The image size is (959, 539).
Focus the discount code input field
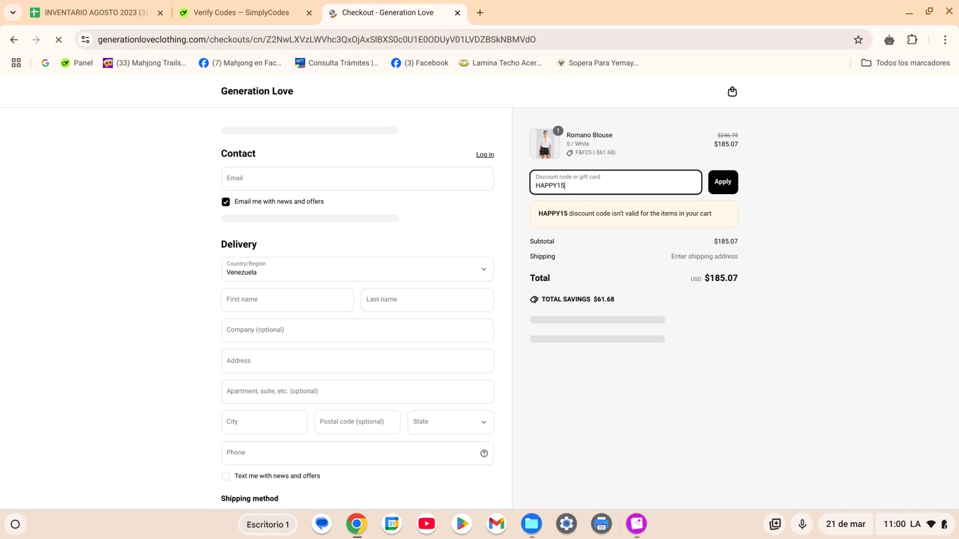point(616,182)
